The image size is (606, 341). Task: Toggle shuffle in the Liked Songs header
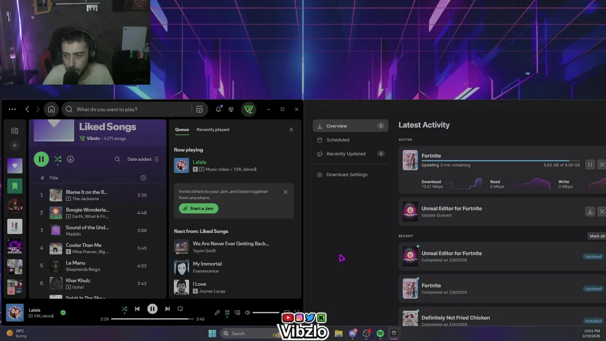[58, 159]
